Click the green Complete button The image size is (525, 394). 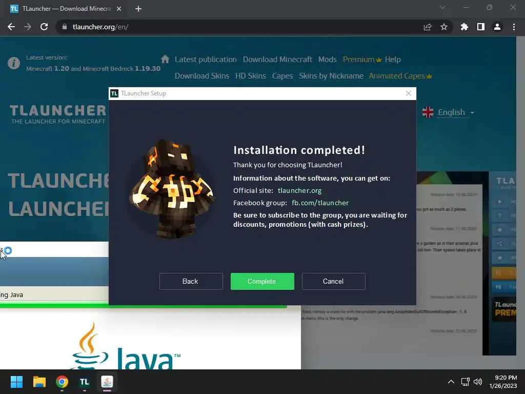point(262,281)
